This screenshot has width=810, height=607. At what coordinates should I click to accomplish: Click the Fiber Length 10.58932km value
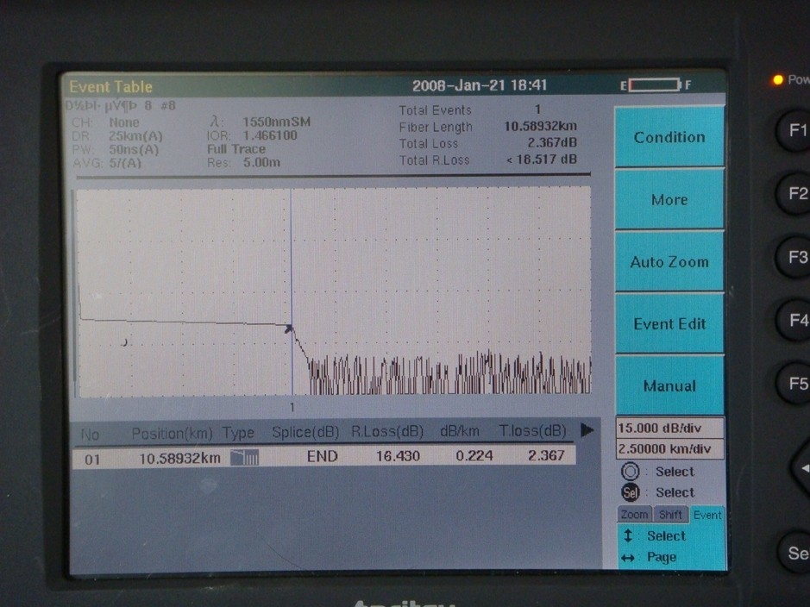click(540, 127)
